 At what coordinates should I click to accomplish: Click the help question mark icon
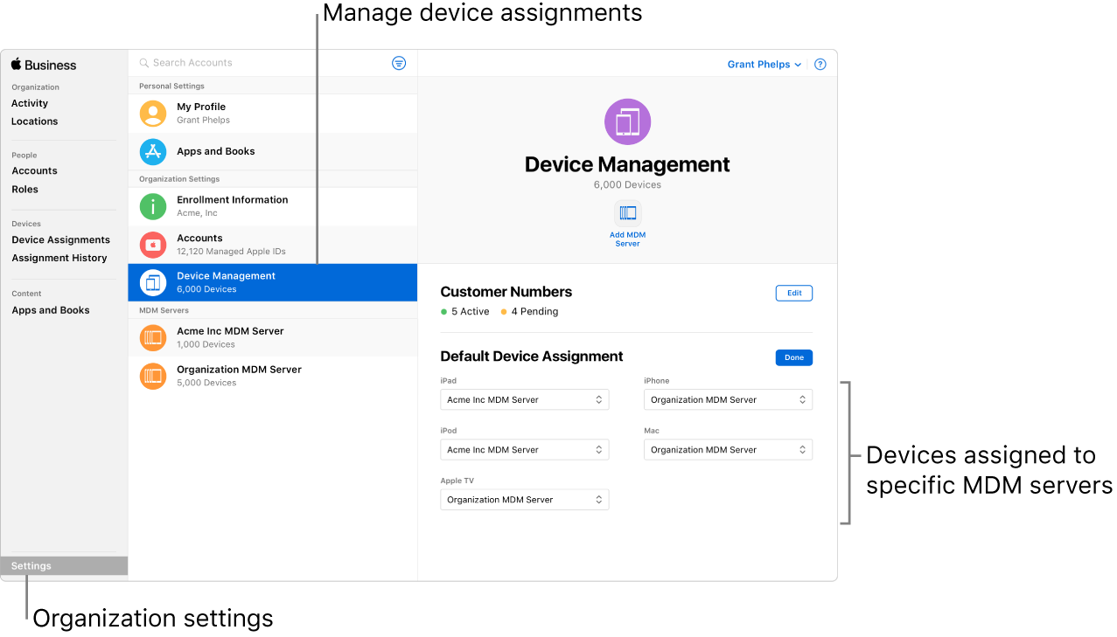click(820, 64)
